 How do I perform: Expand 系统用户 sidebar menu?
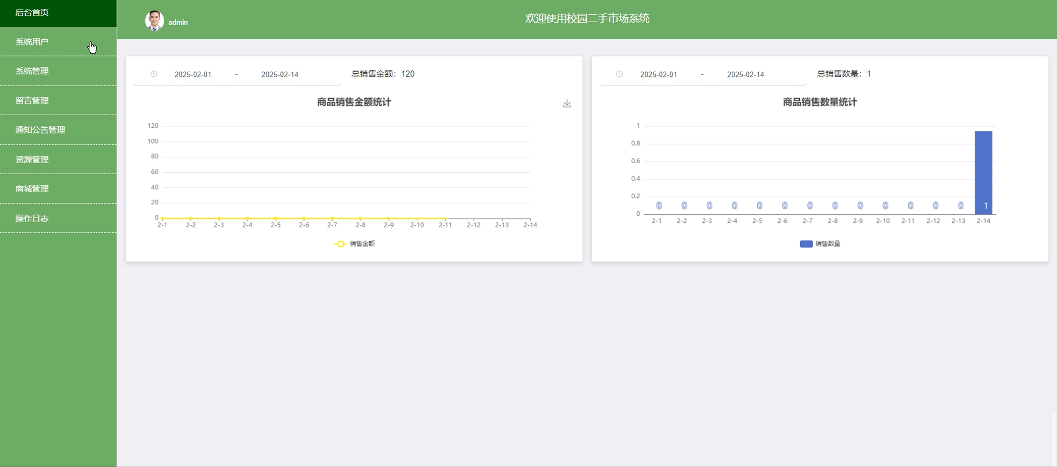pyautogui.click(x=32, y=42)
